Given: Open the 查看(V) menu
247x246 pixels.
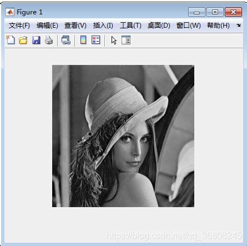Looking at the screenshot, I should pyautogui.click(x=75, y=26).
